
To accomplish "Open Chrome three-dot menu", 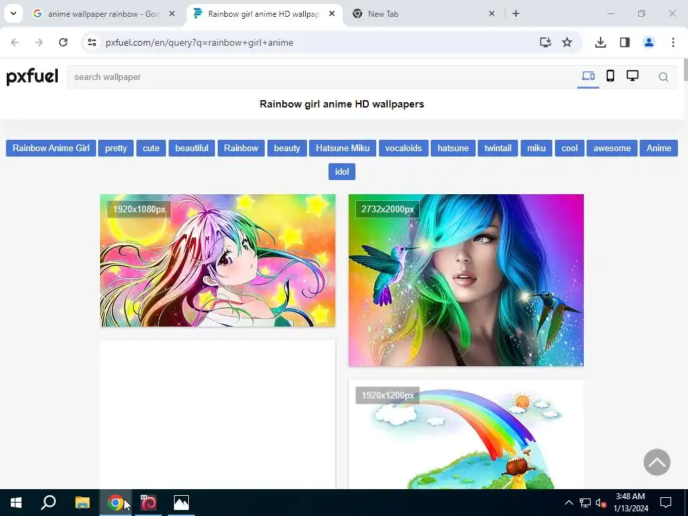I will pyautogui.click(x=673, y=42).
